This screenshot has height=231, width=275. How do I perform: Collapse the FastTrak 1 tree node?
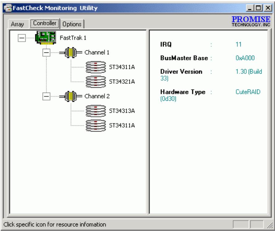point(22,38)
